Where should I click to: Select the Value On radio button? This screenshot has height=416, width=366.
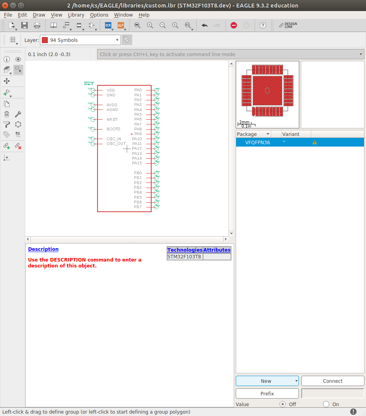click(326, 404)
